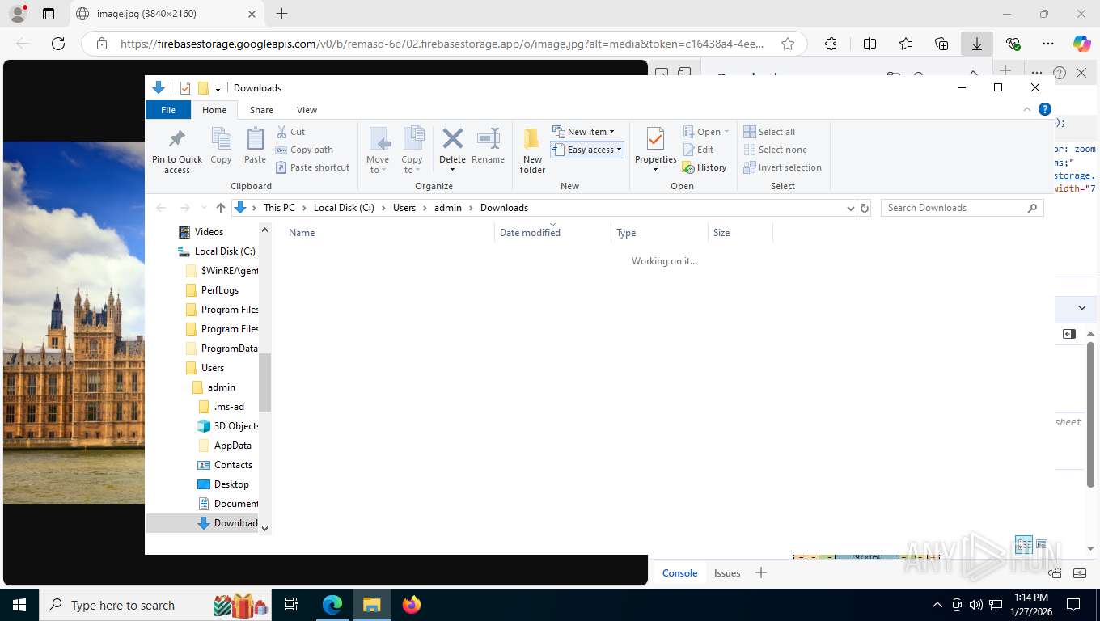Click Select none

(x=775, y=150)
